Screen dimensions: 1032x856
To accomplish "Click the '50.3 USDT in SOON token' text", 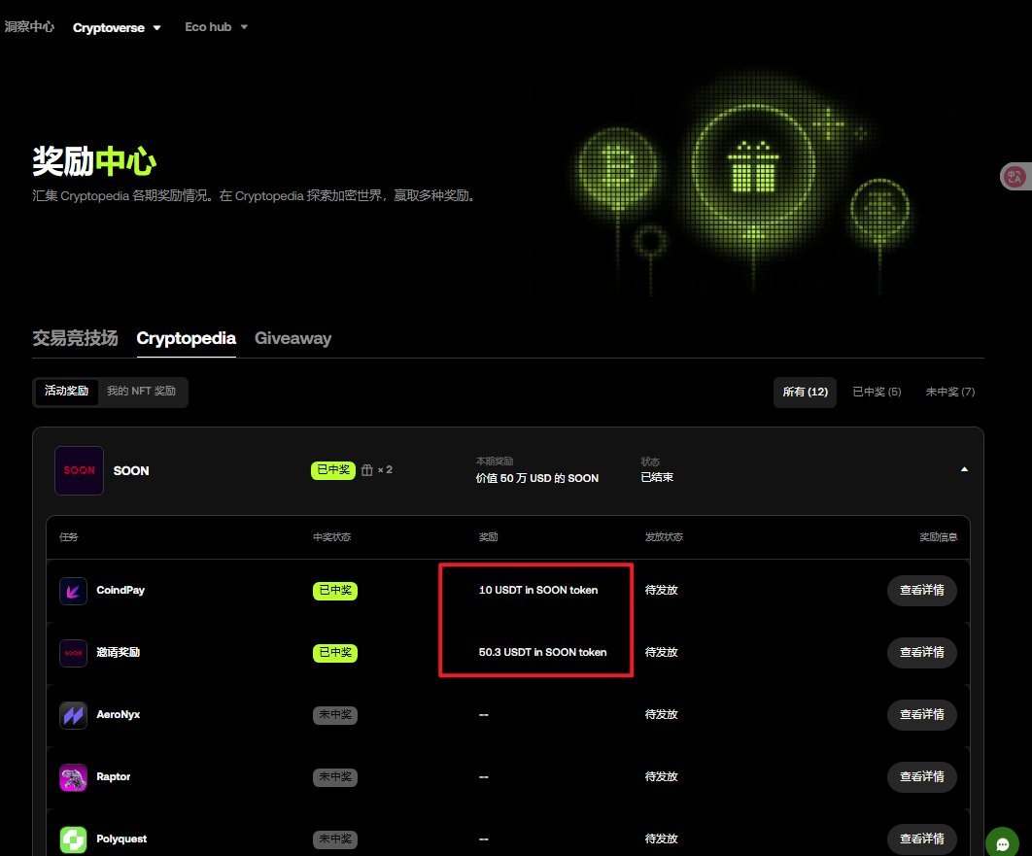I will click(542, 652).
